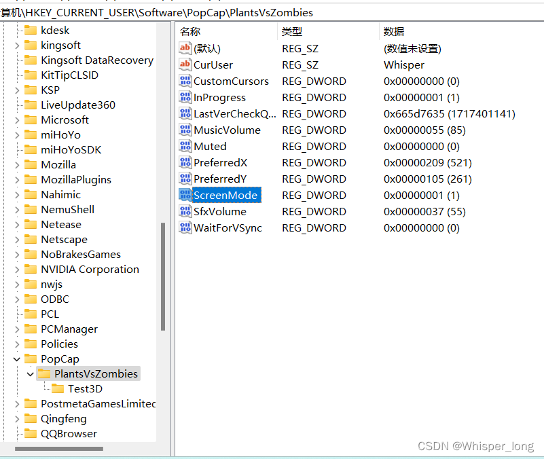Screen dimensions: 544x459
Task: Click the Test3D folder icon
Action: (x=58, y=388)
